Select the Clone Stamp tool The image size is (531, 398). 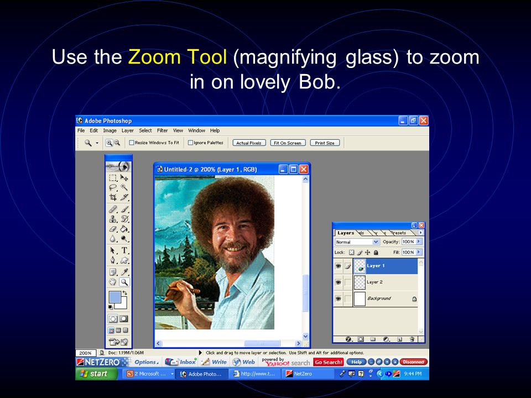[x=113, y=219]
